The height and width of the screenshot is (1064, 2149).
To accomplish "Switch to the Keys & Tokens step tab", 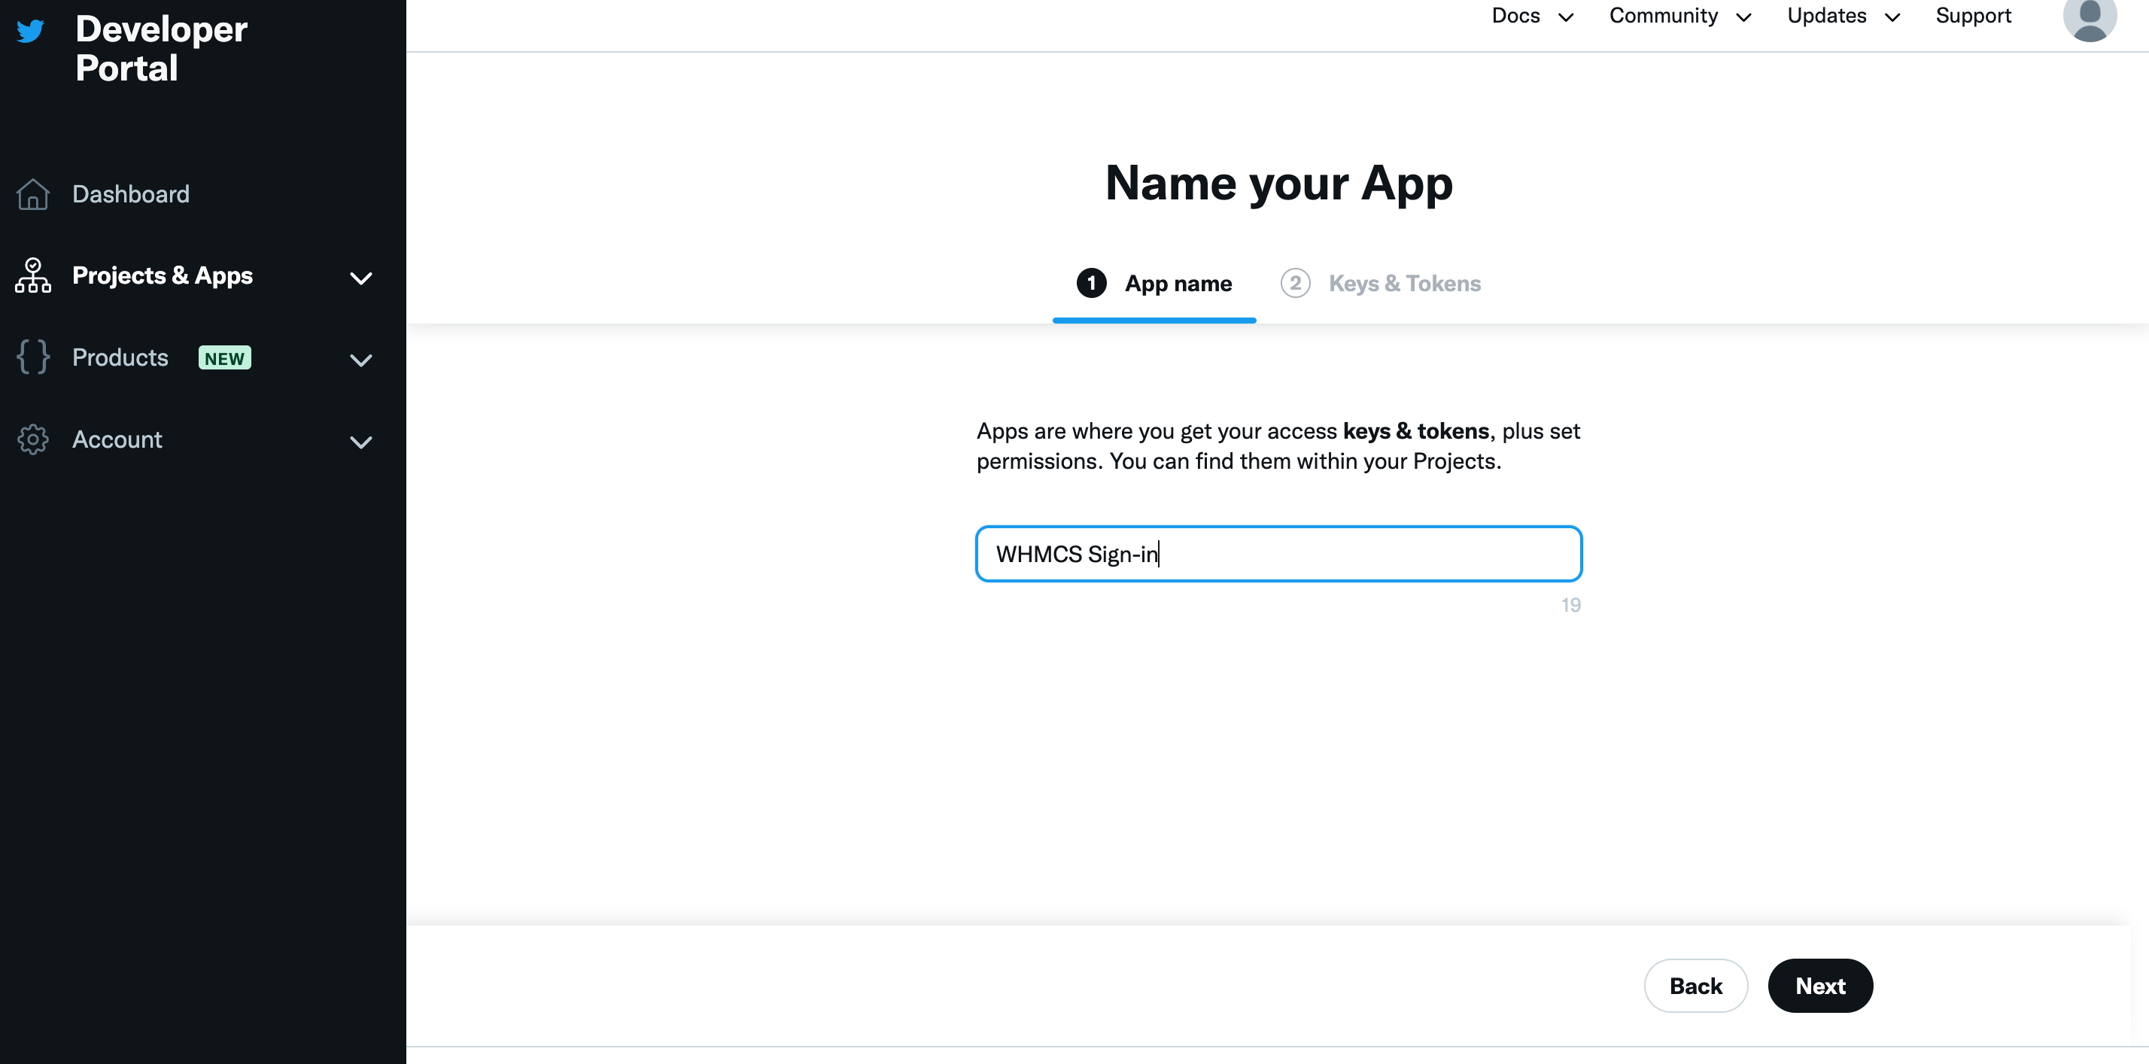I will point(1381,284).
